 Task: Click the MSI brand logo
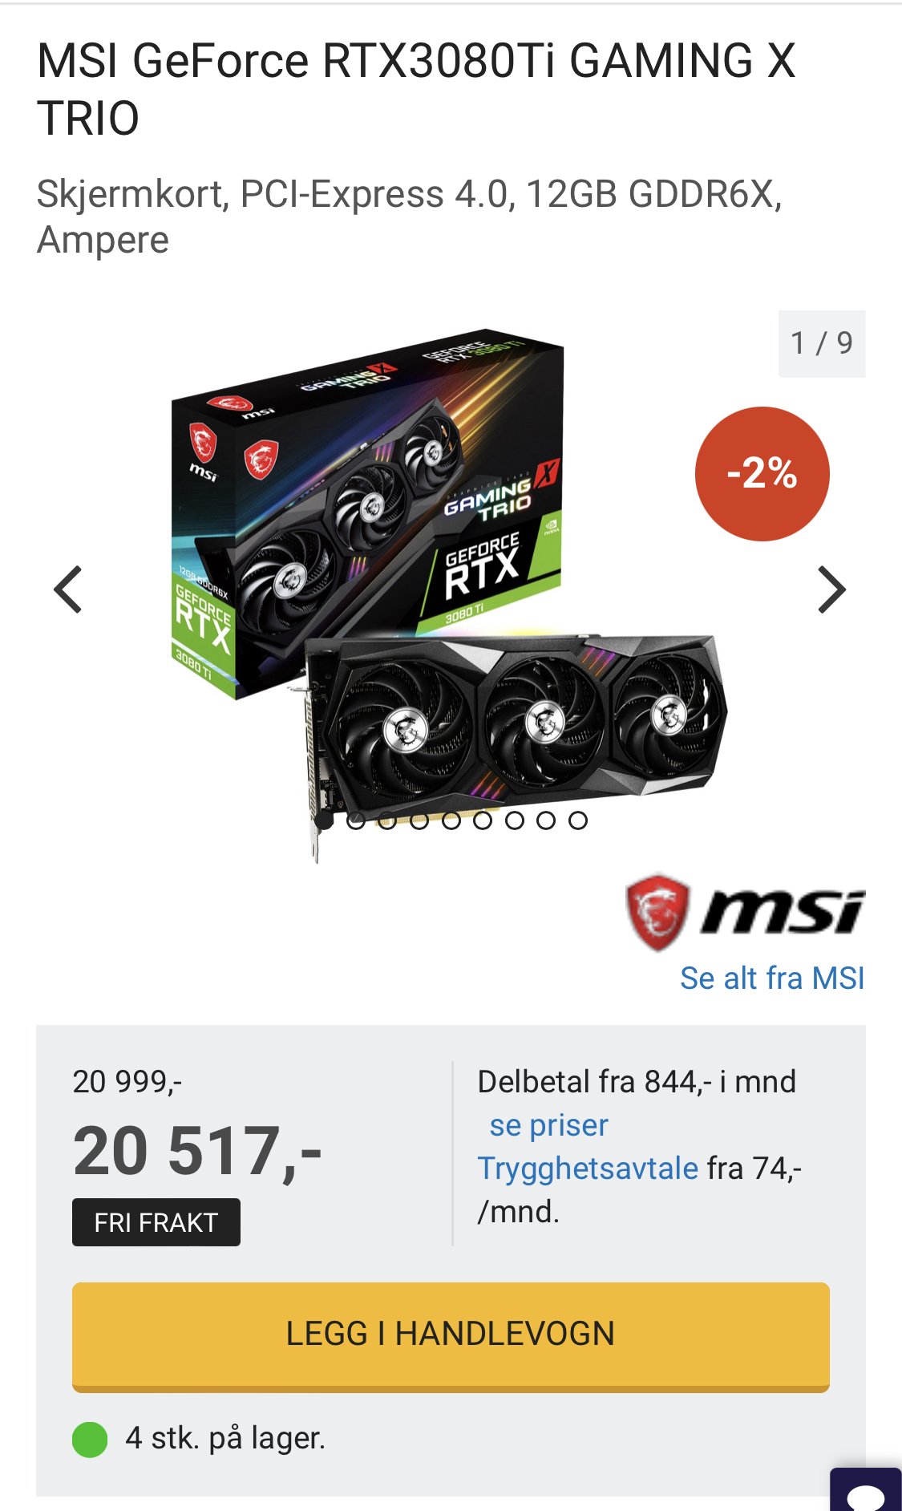745,913
